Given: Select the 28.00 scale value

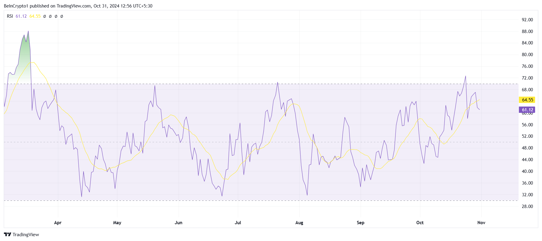Looking at the screenshot, I should 527,206.
